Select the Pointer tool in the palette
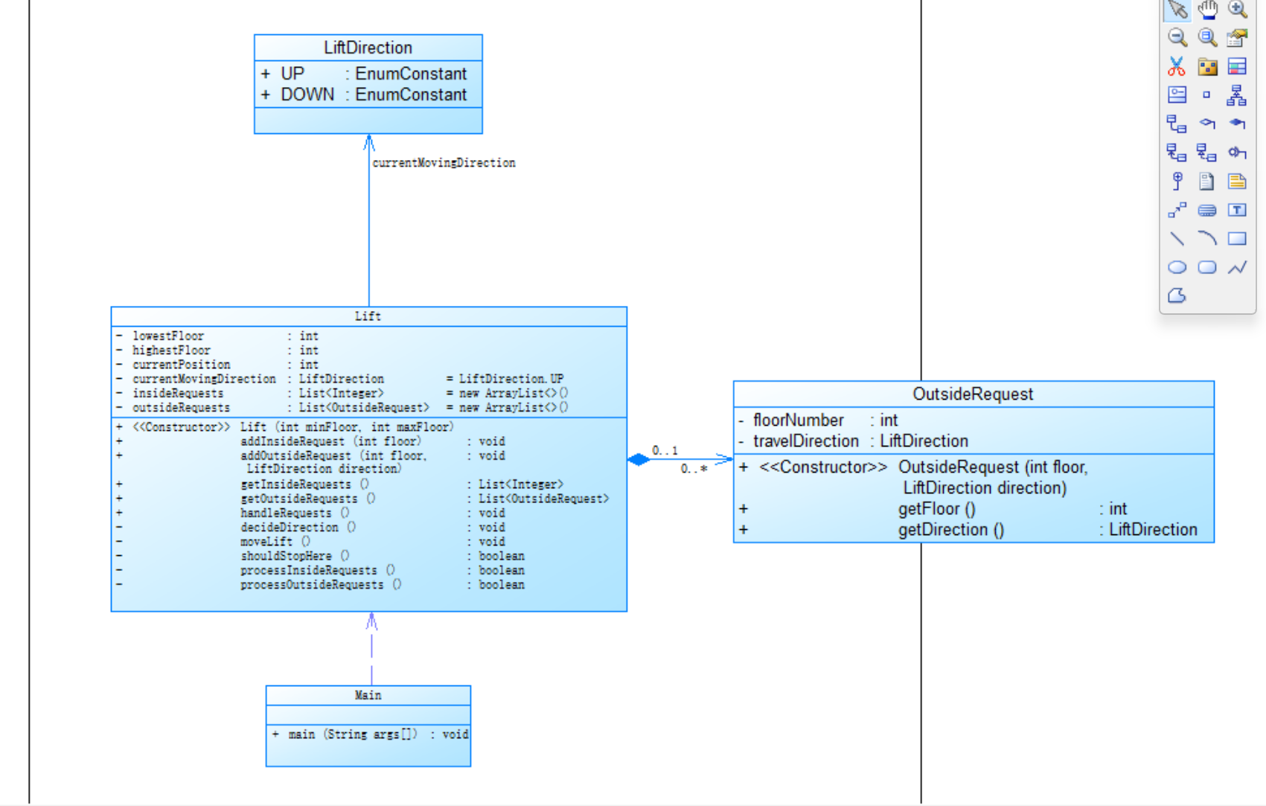 (x=1177, y=9)
